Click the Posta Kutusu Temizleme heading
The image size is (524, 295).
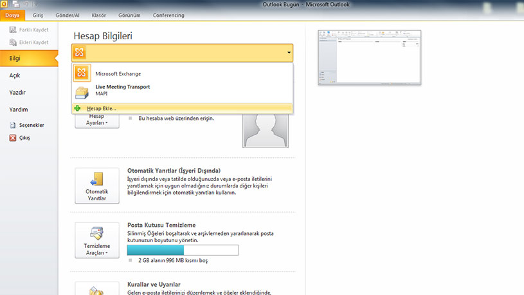click(x=161, y=225)
